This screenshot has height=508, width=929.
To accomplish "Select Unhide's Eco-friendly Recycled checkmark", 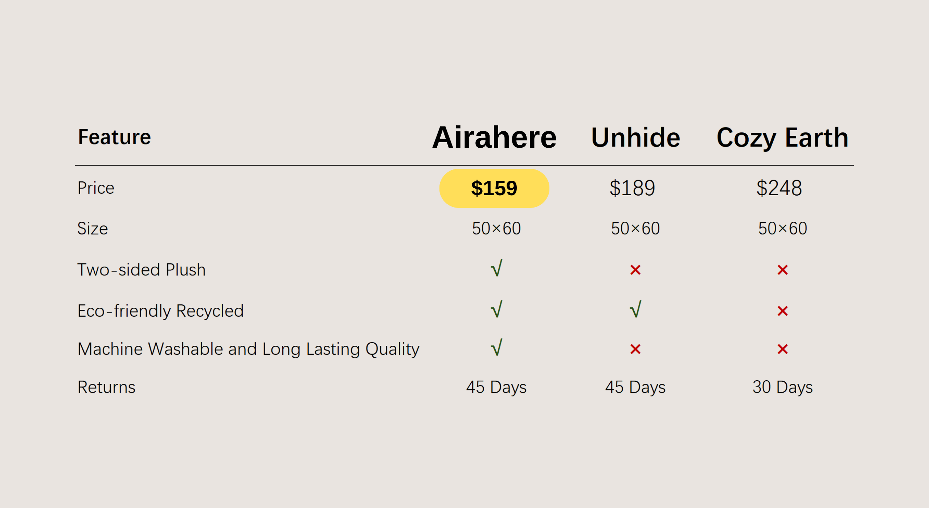I will coord(635,310).
